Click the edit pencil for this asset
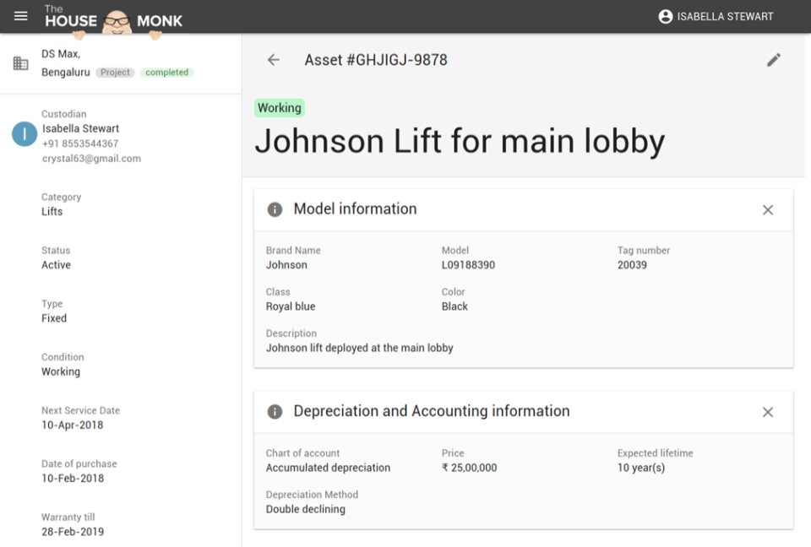811x547 pixels. [x=774, y=60]
